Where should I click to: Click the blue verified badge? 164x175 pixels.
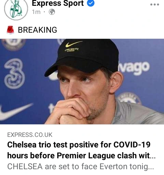click(91, 3)
